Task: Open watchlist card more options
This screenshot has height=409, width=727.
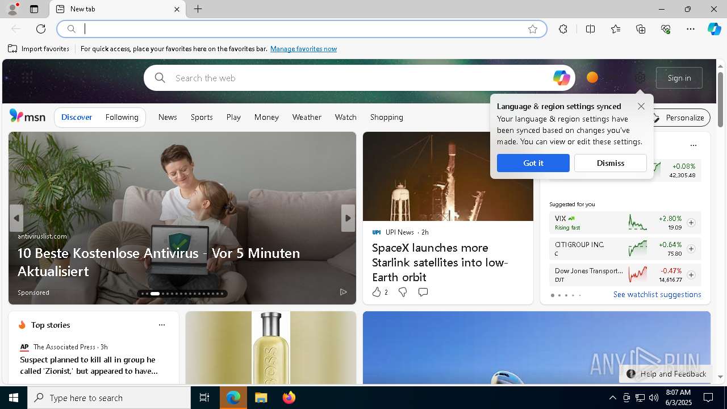Action: point(693,145)
